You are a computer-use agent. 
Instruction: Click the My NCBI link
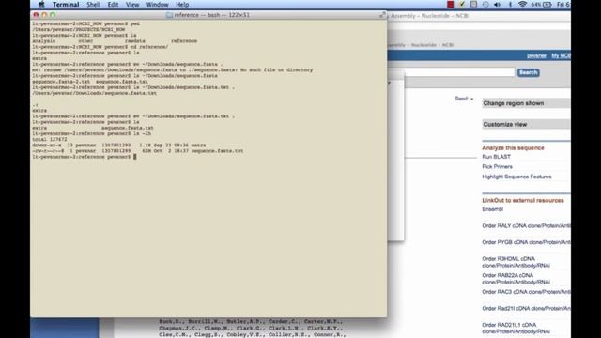561,56
